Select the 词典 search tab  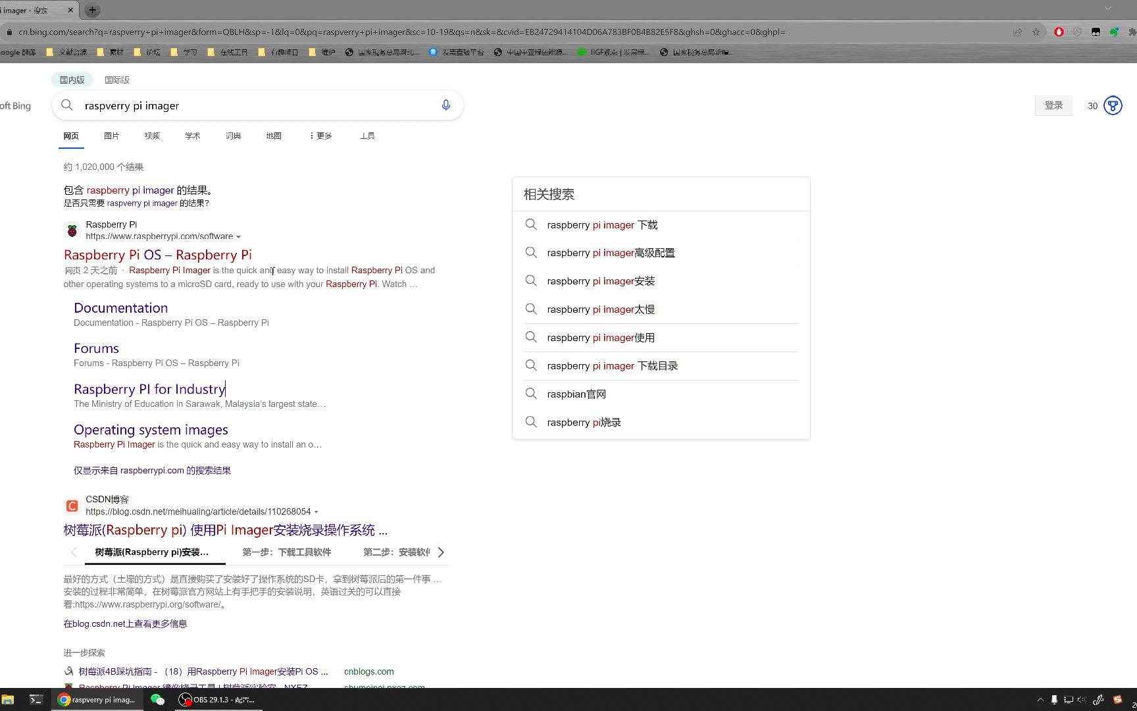pos(234,136)
